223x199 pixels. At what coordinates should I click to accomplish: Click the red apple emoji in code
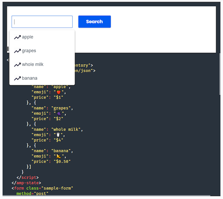click(58, 92)
